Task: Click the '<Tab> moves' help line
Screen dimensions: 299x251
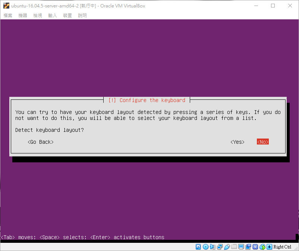Action: [x=82, y=237]
